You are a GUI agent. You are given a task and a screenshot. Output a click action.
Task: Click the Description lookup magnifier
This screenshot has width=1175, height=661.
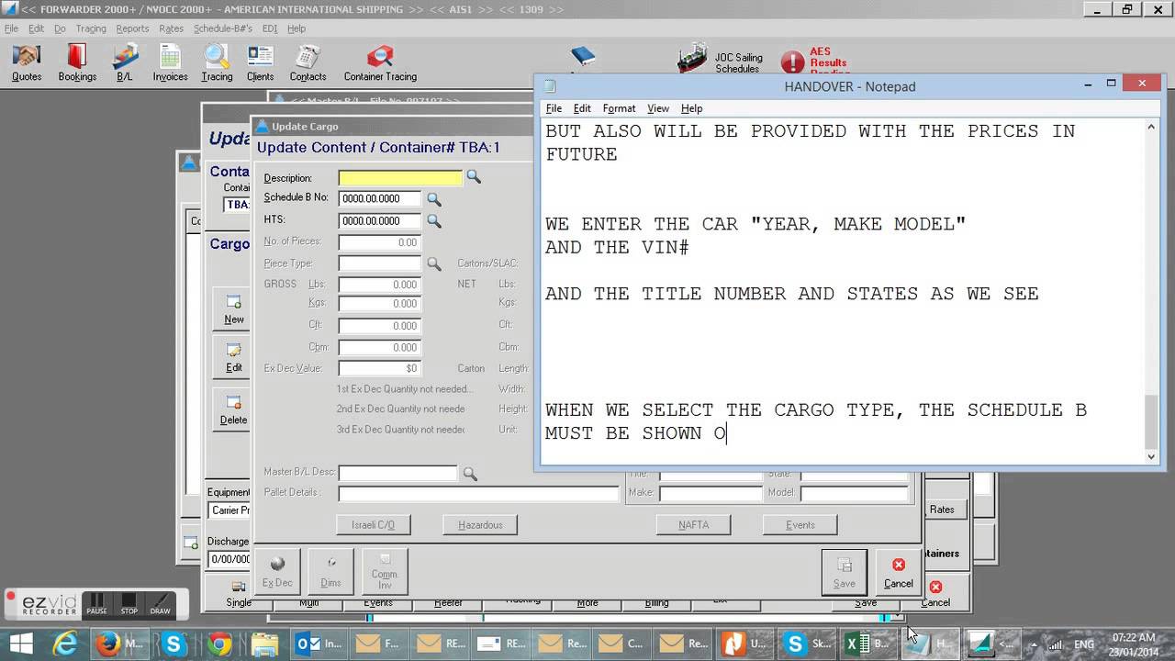point(474,176)
